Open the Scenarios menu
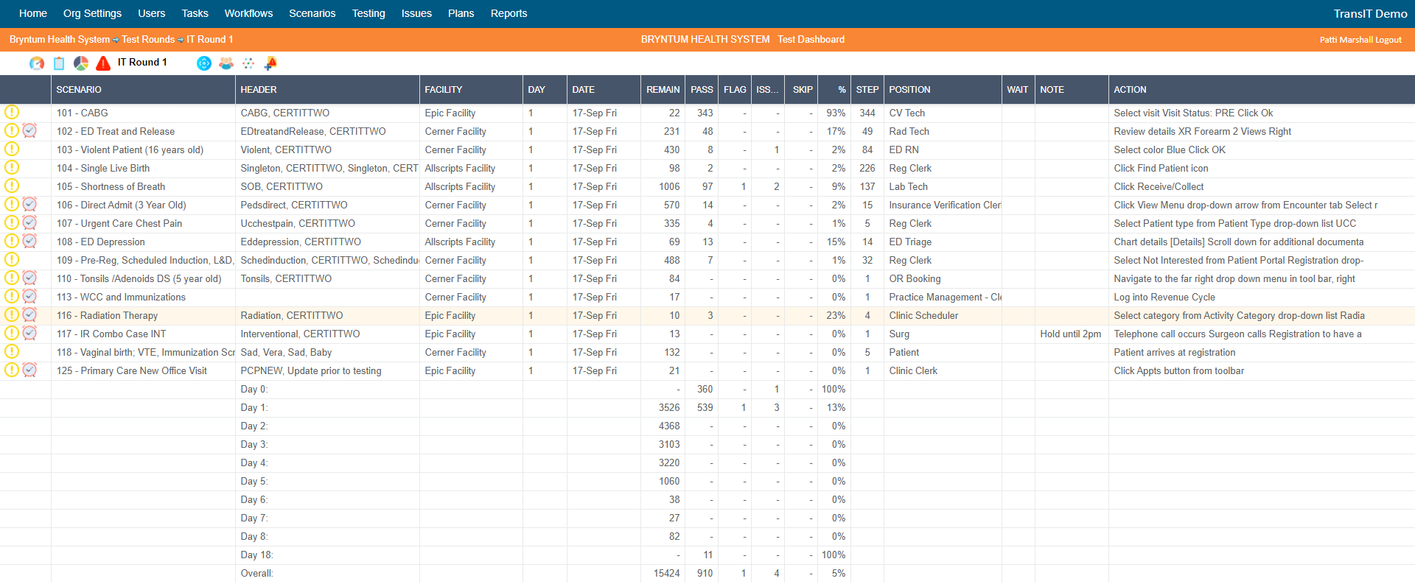 (312, 13)
